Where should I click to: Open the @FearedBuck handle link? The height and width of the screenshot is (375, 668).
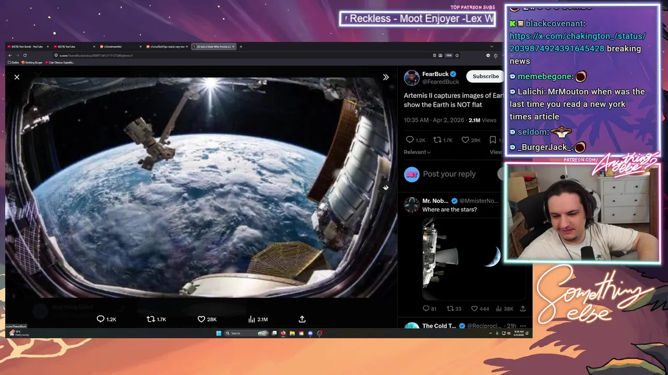pyautogui.click(x=440, y=82)
